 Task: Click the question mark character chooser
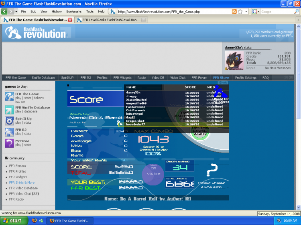click(212, 170)
